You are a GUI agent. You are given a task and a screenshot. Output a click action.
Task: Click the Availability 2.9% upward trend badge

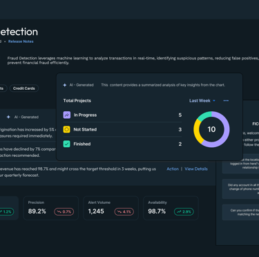point(184,211)
